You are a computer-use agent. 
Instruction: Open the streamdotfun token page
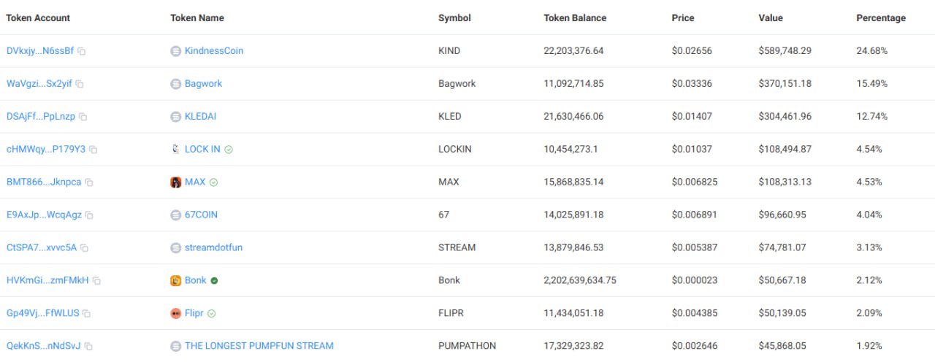[x=213, y=248]
